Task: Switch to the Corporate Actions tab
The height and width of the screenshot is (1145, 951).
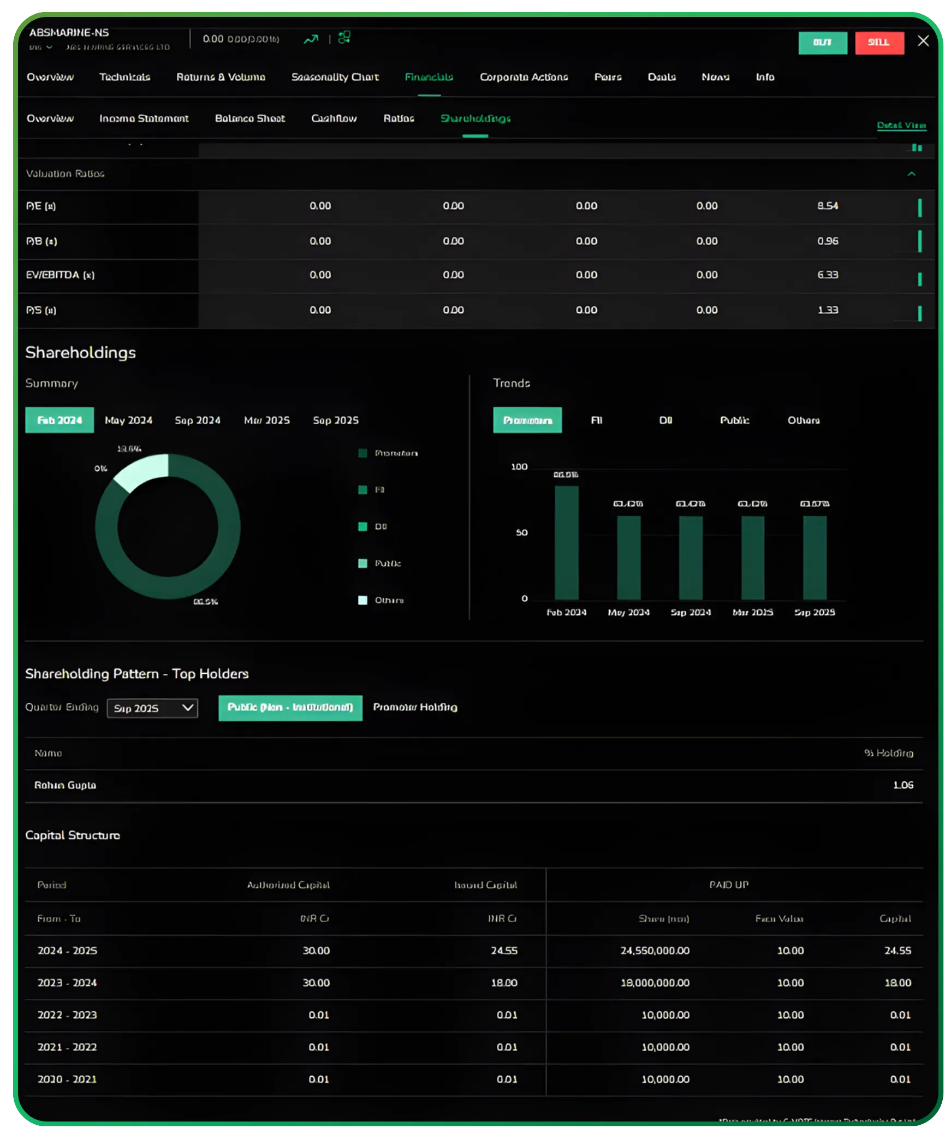Action: (x=523, y=77)
